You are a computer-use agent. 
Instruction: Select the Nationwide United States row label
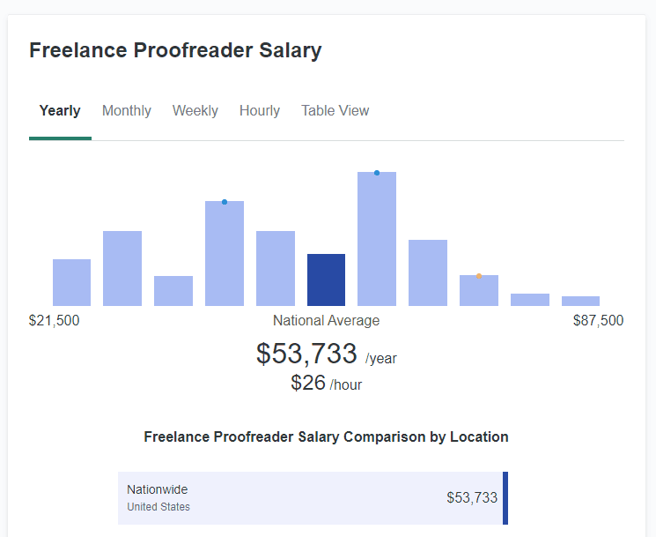(158, 497)
